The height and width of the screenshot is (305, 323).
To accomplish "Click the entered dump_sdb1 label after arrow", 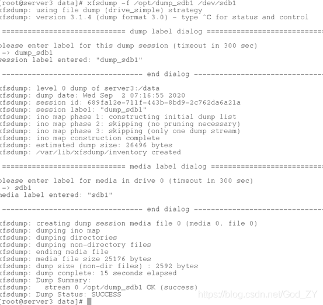I will click(33, 53).
